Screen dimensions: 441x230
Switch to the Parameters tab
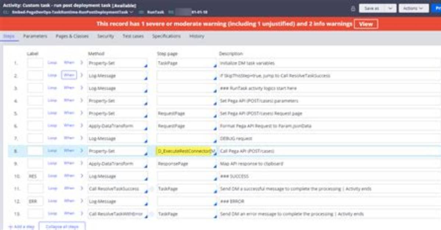[35, 36]
